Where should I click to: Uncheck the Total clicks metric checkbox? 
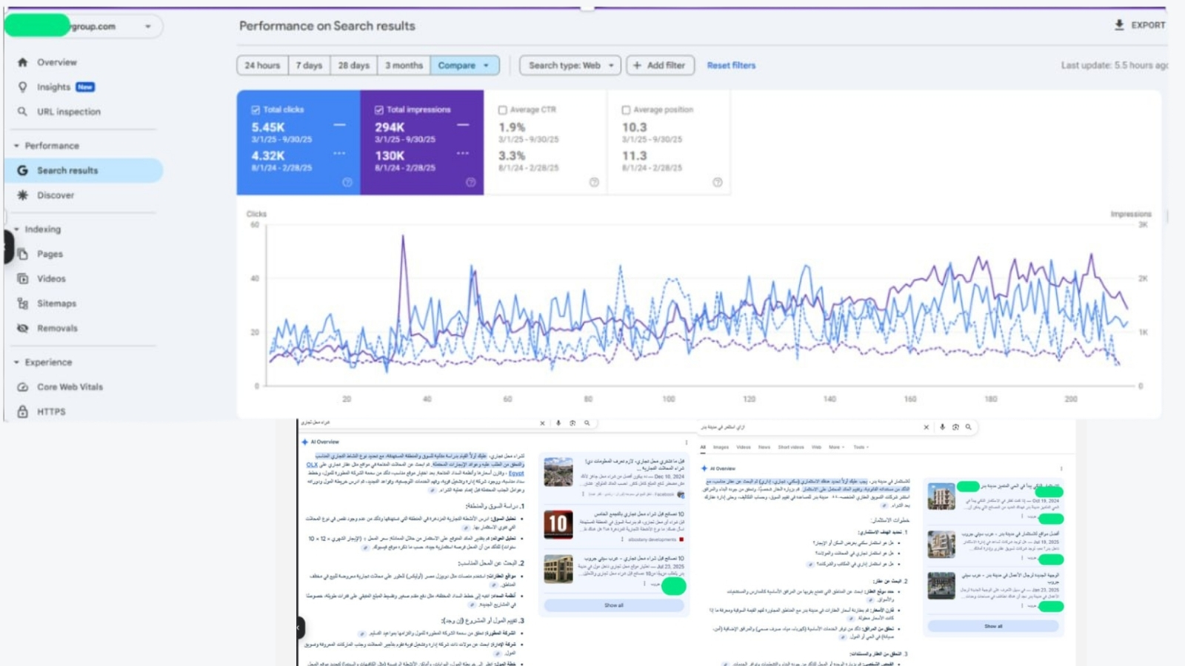tap(256, 110)
